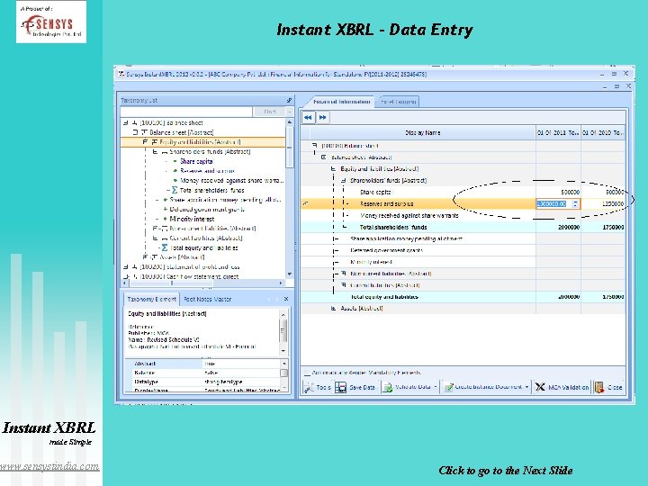Screen dimensions: 648x486
Task: Click the Sensys Technologies logo
Action: coord(51,22)
